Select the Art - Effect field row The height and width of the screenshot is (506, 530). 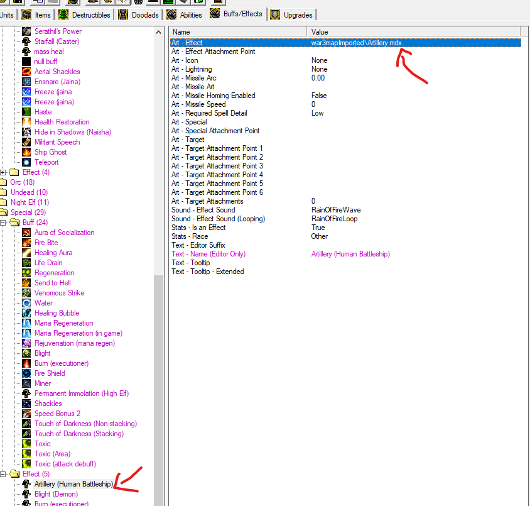click(345, 43)
